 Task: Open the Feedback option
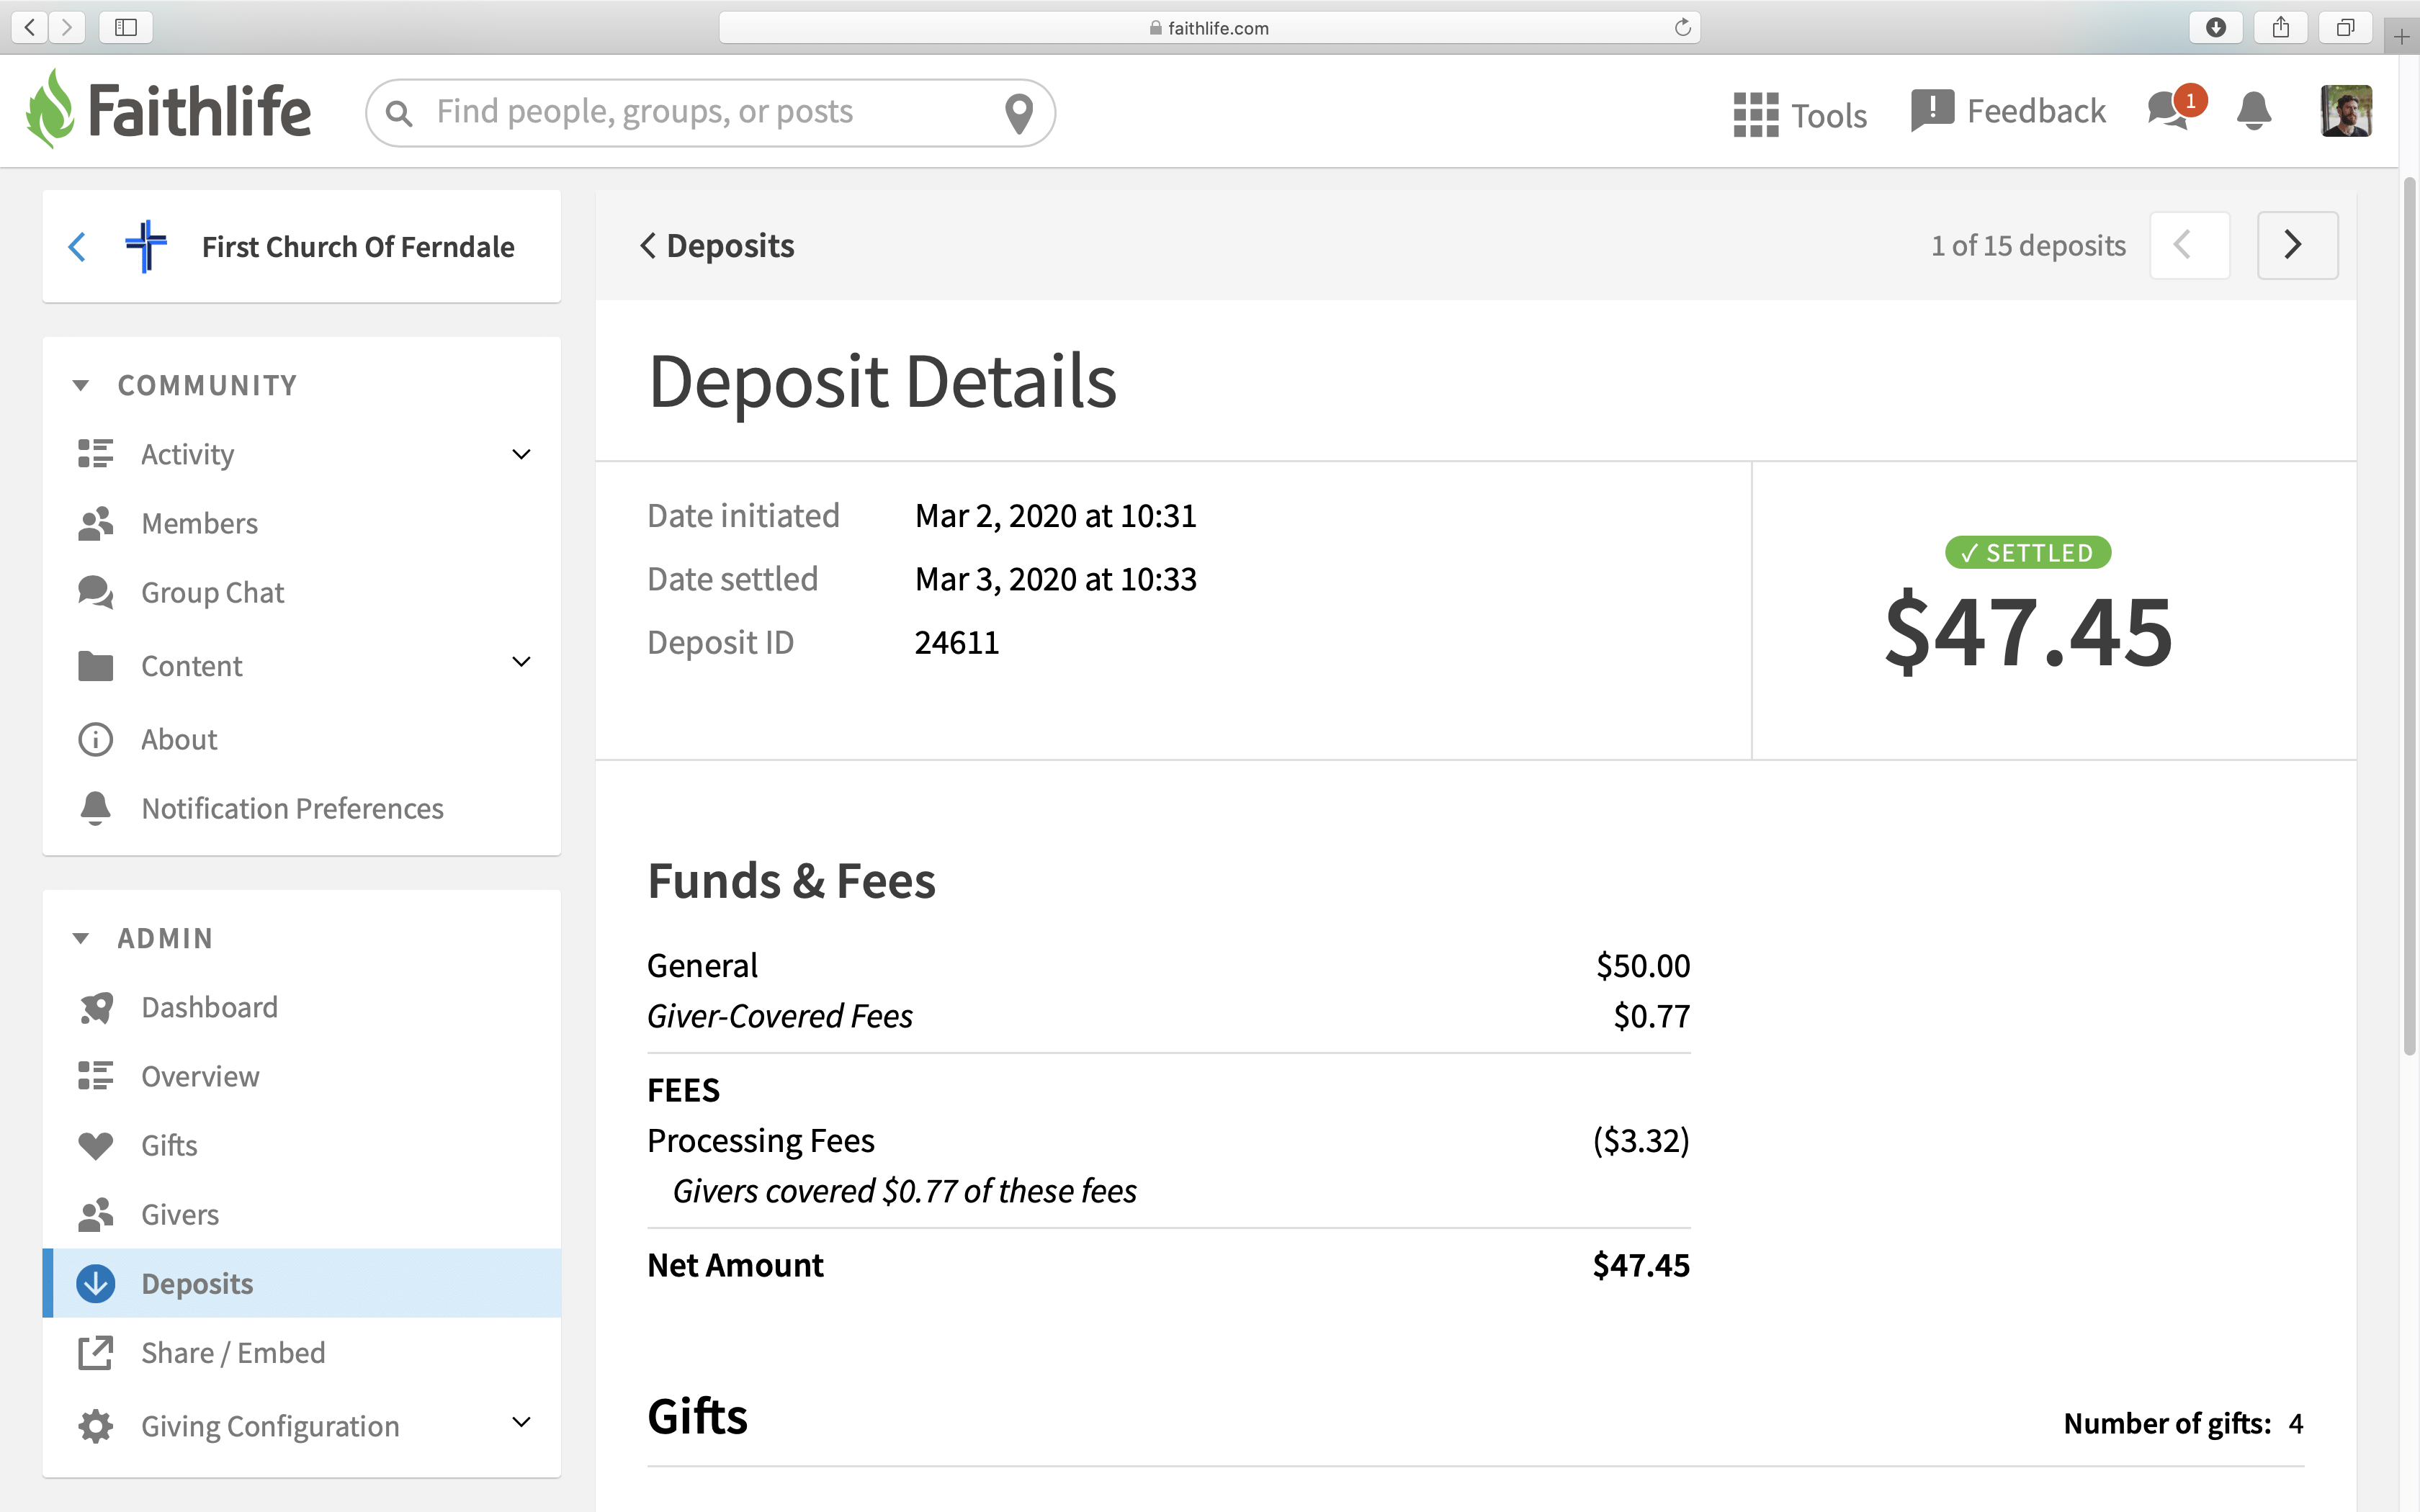(2008, 111)
